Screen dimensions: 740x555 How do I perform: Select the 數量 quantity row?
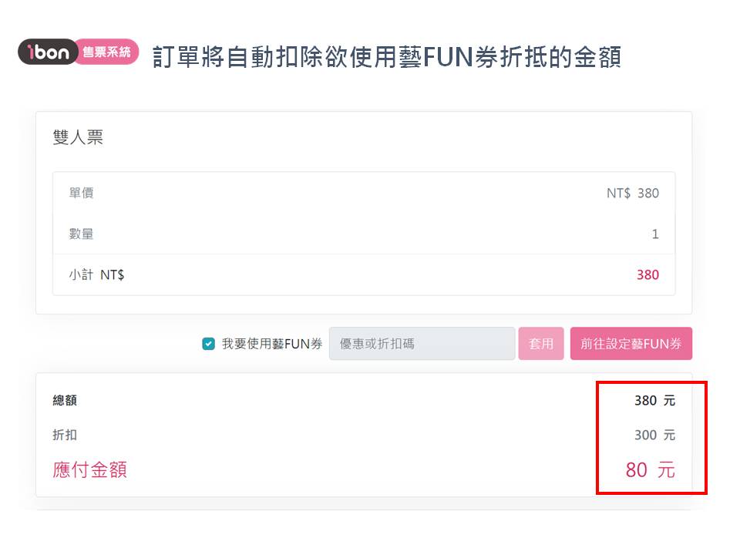coord(364,234)
